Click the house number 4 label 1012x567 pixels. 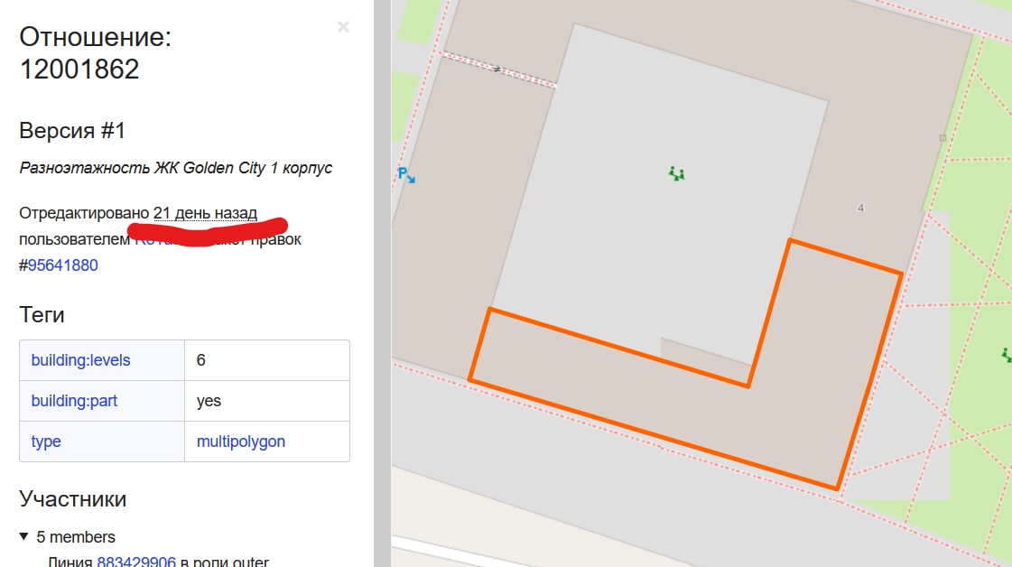pyautogui.click(x=860, y=208)
